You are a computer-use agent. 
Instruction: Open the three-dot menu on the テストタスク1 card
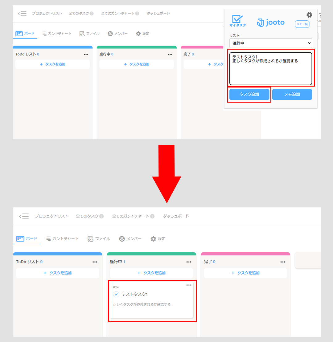point(189,285)
